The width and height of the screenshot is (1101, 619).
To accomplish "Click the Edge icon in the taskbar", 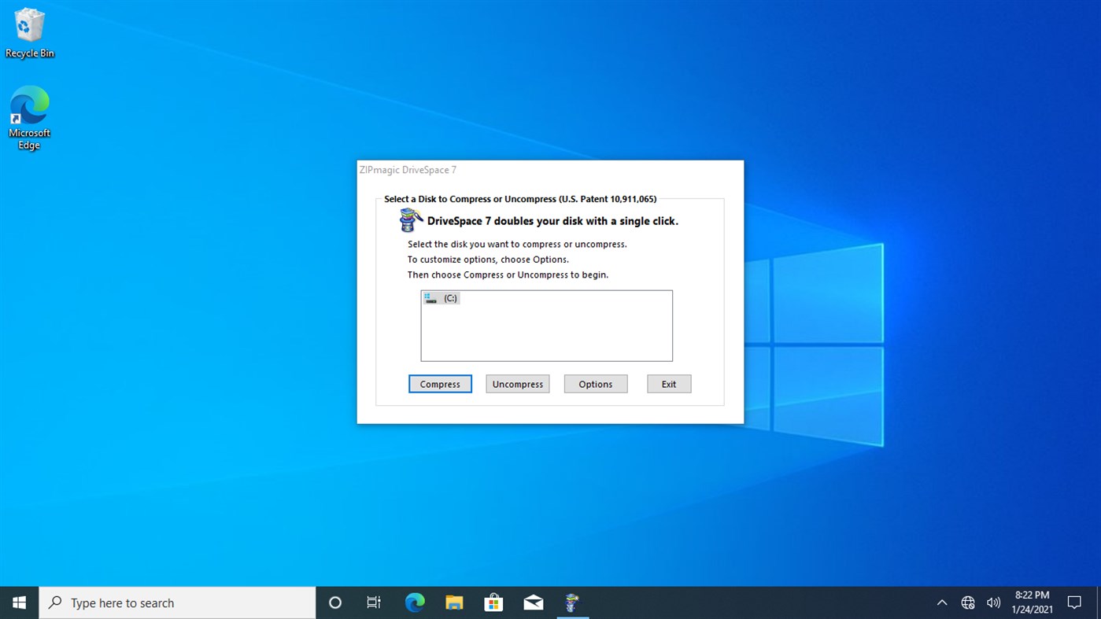I will 414,602.
